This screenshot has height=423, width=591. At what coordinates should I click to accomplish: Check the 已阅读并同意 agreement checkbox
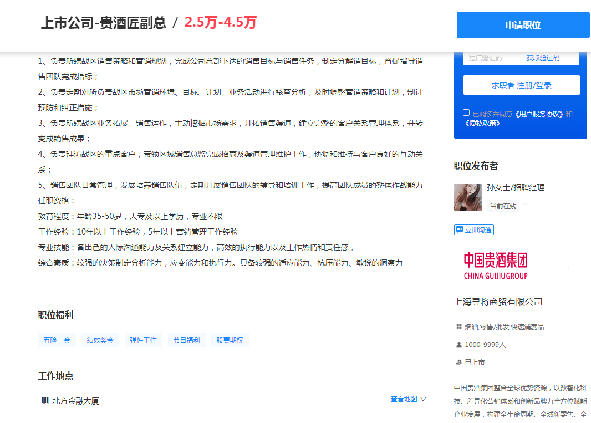[x=466, y=113]
